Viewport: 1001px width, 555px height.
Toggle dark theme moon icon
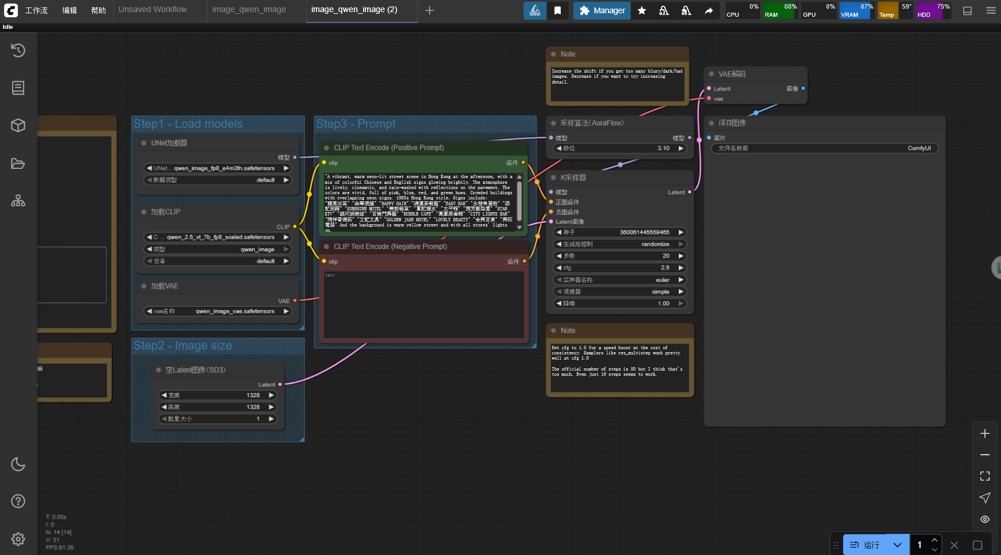(18, 464)
